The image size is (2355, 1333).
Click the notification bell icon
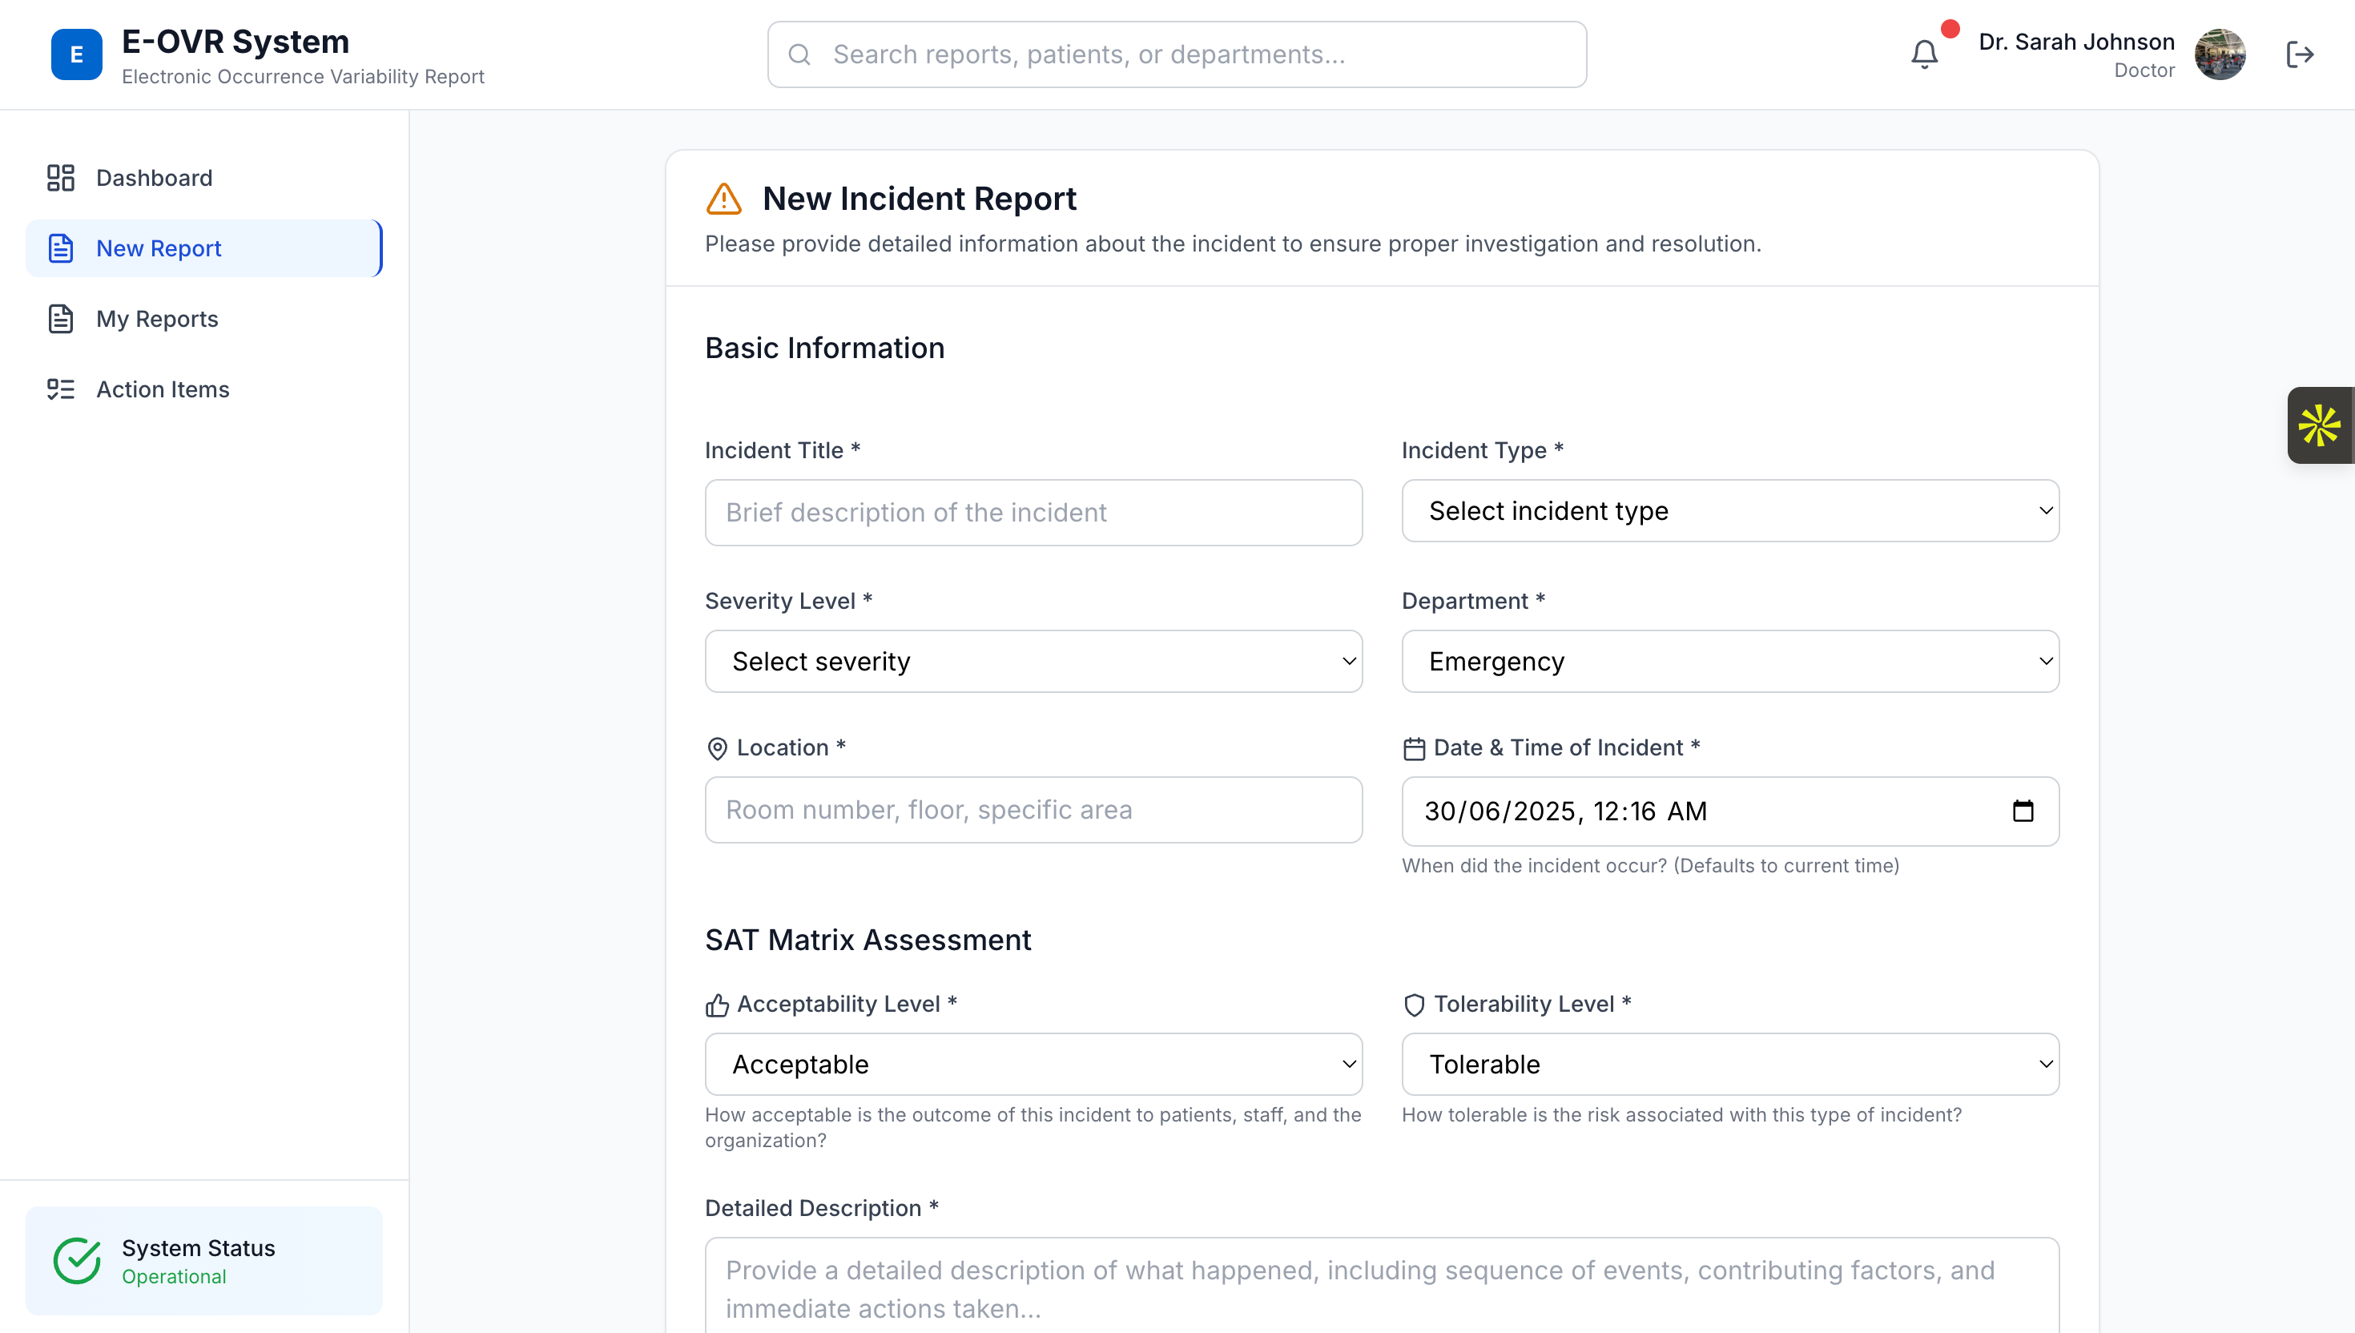(1924, 55)
